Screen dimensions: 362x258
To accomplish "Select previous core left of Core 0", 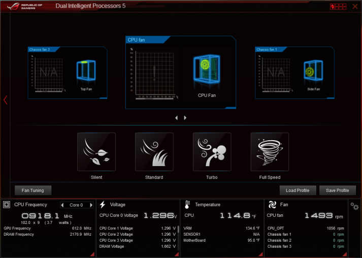I will point(62,205).
